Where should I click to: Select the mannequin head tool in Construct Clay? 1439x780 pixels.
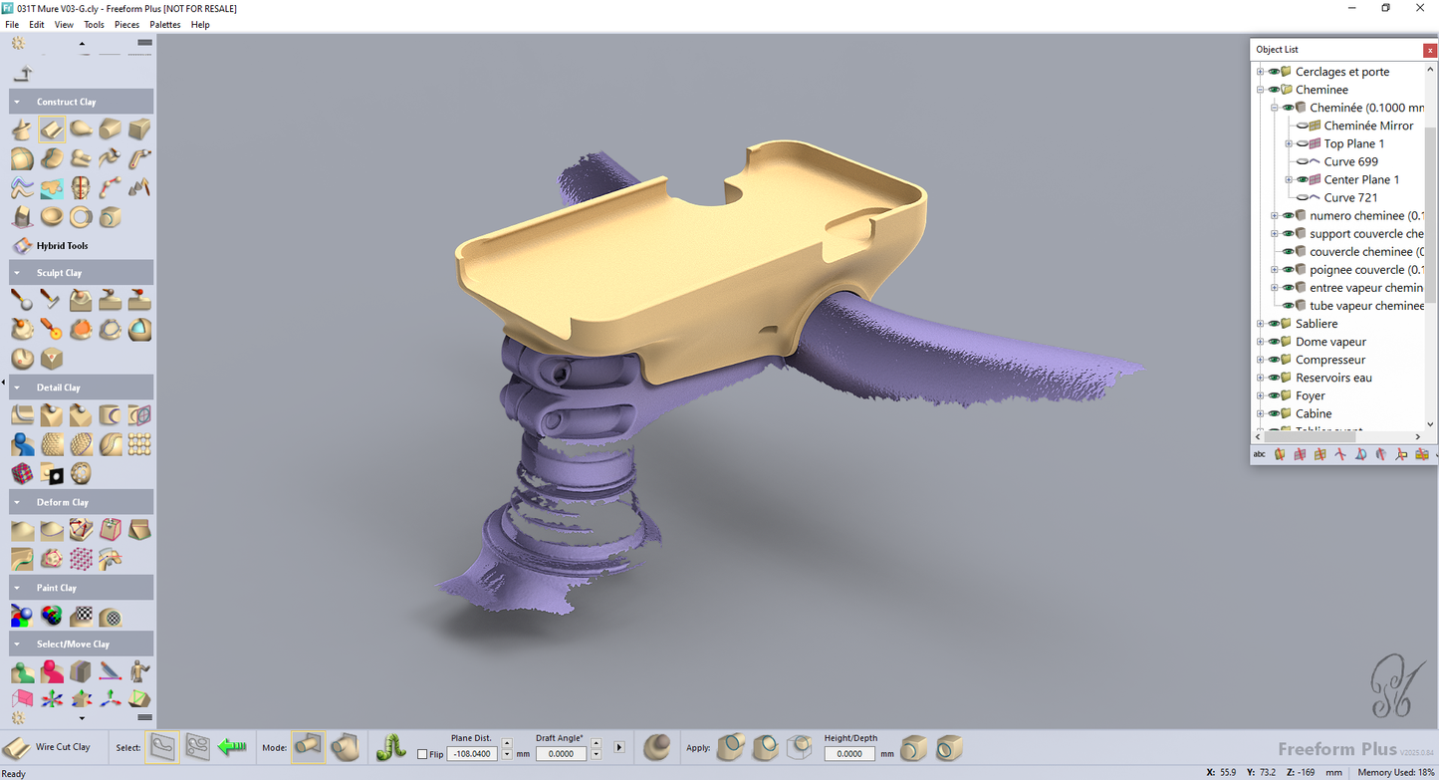[x=81, y=187]
